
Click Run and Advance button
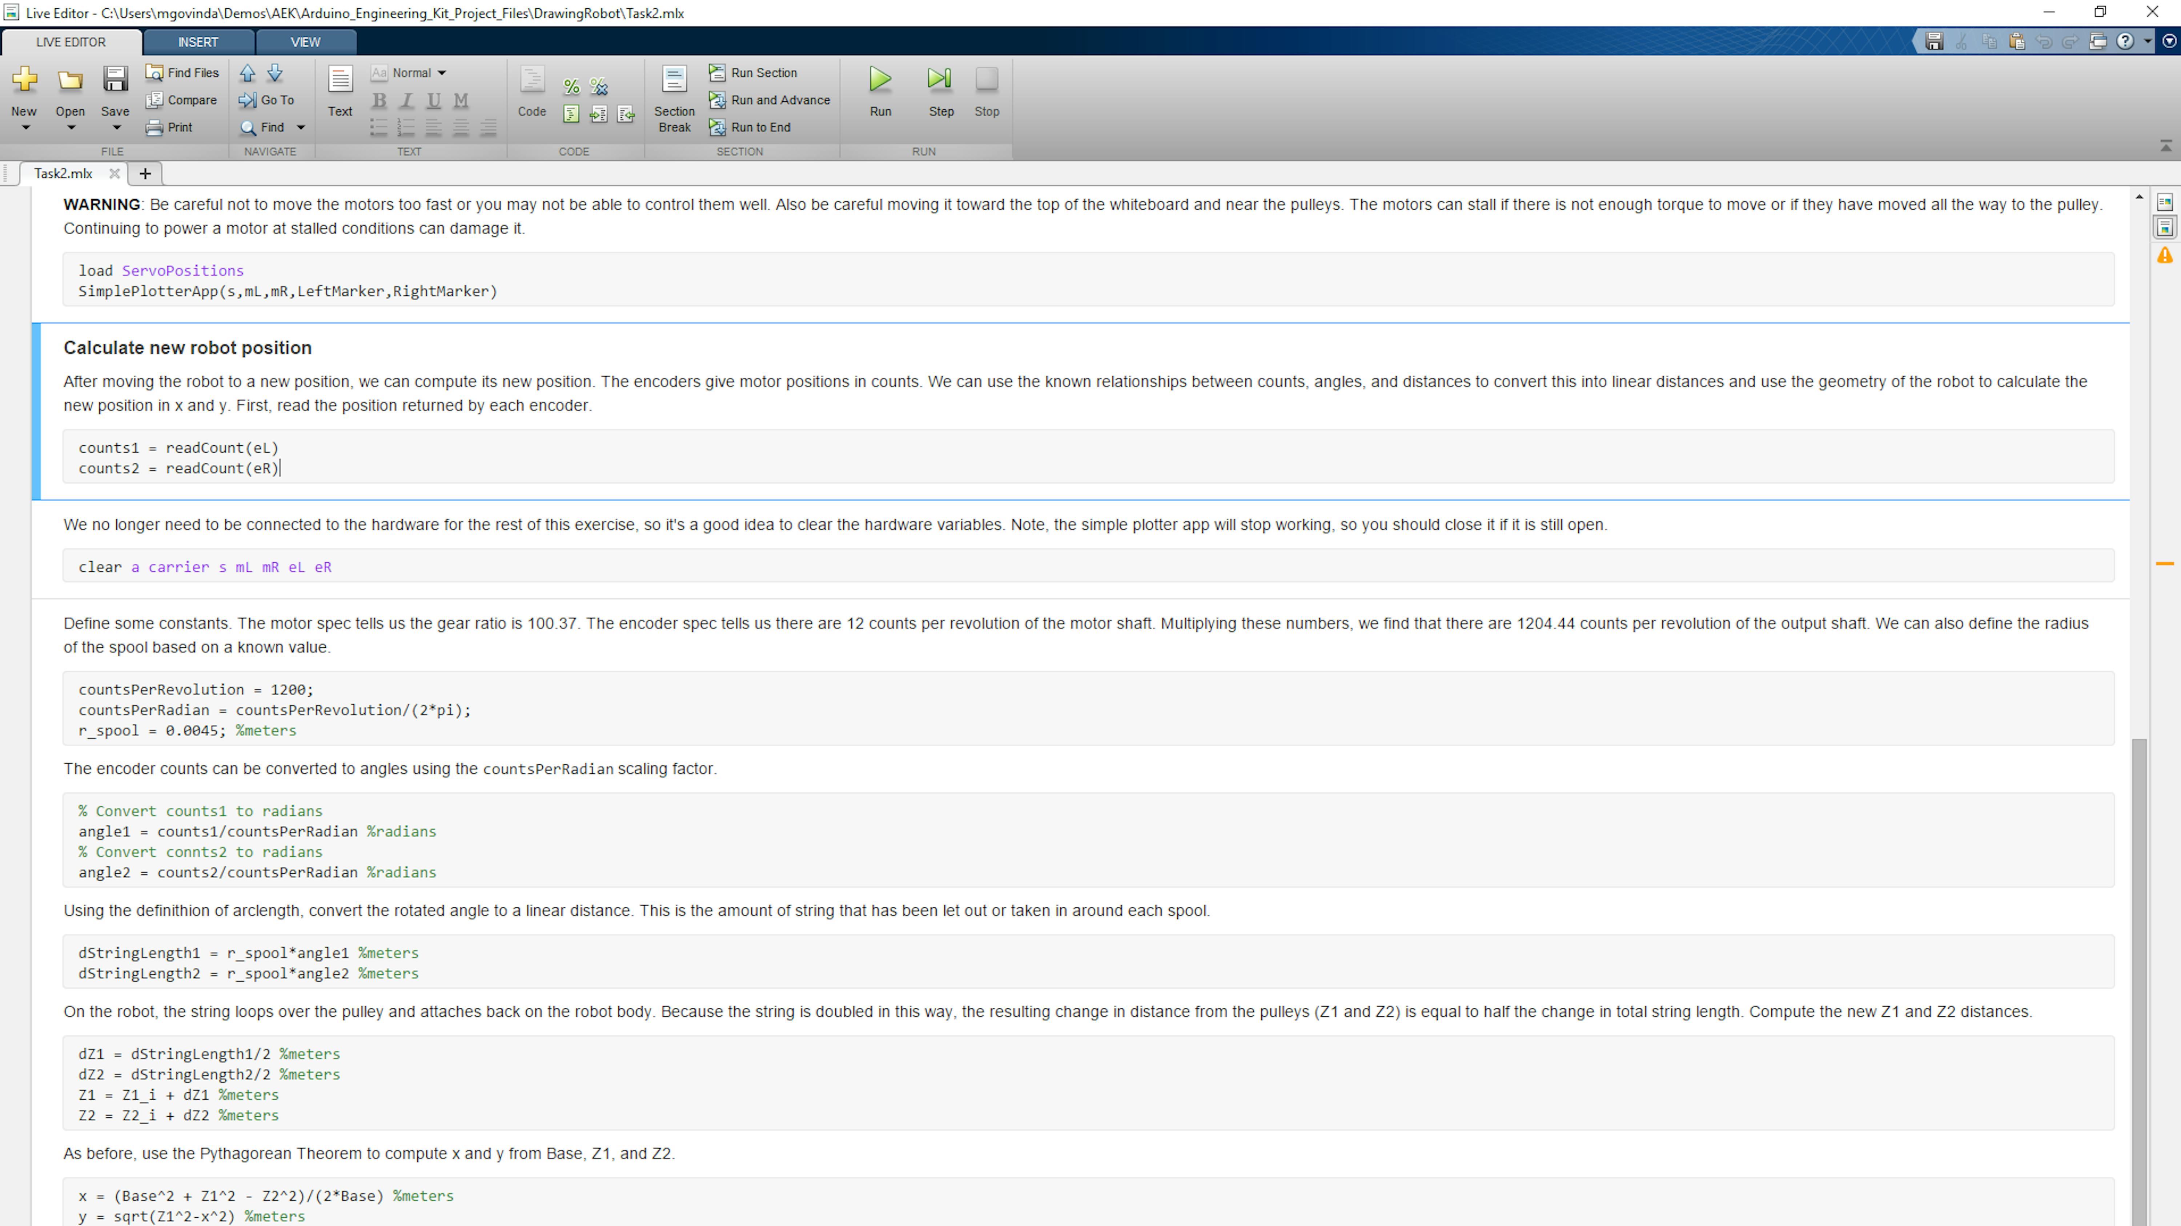(770, 100)
